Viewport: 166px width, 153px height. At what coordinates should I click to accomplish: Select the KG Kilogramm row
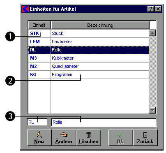coord(89,74)
